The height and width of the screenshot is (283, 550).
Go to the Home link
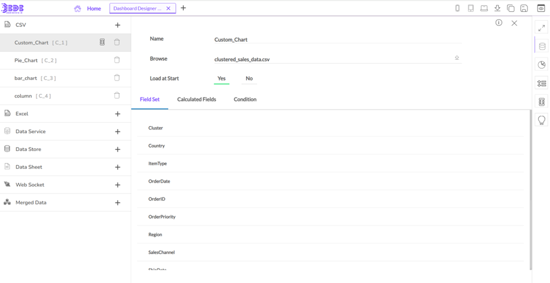(94, 8)
